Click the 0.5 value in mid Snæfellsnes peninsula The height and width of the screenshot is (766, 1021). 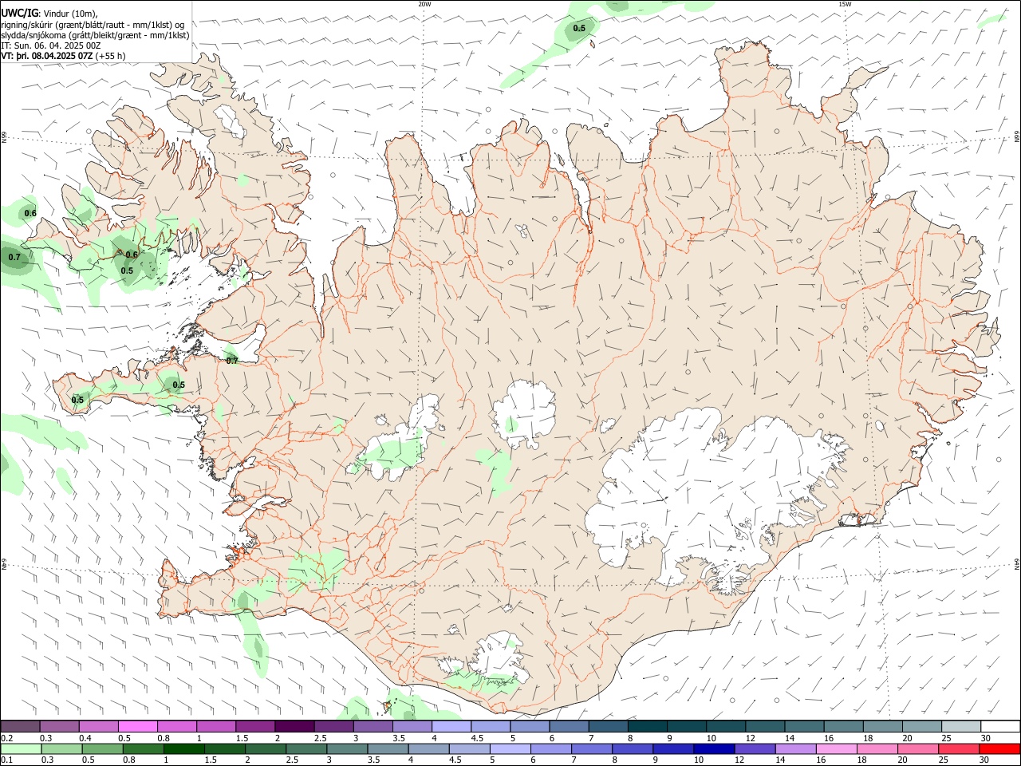(x=179, y=385)
